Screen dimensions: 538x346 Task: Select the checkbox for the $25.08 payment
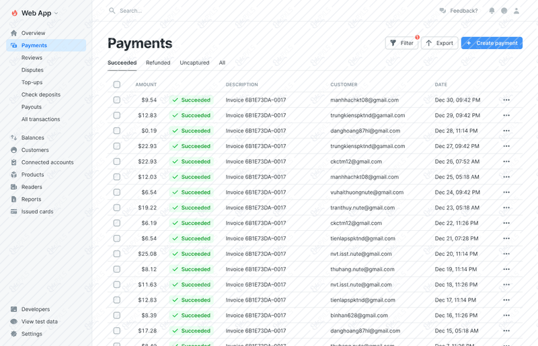pyautogui.click(x=116, y=254)
